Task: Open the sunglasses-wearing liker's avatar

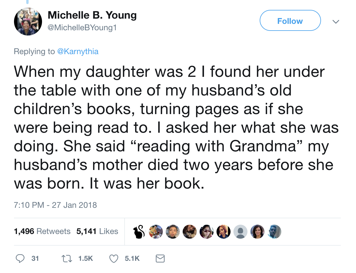Action: pos(207,232)
